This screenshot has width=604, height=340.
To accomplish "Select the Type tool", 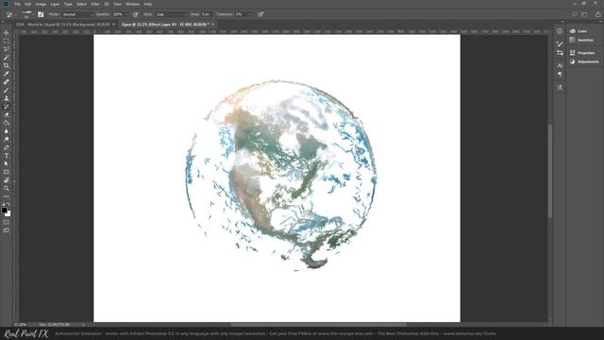I will click(x=7, y=156).
